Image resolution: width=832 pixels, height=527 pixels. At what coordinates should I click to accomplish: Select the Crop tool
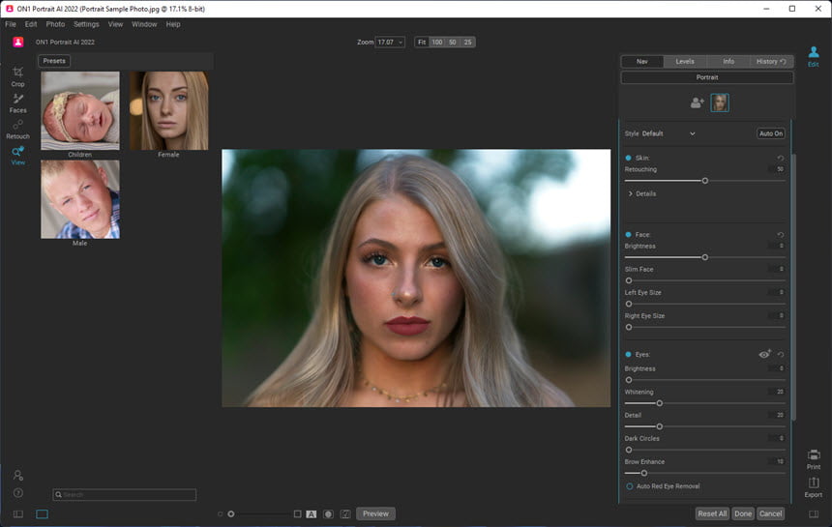[x=17, y=76]
